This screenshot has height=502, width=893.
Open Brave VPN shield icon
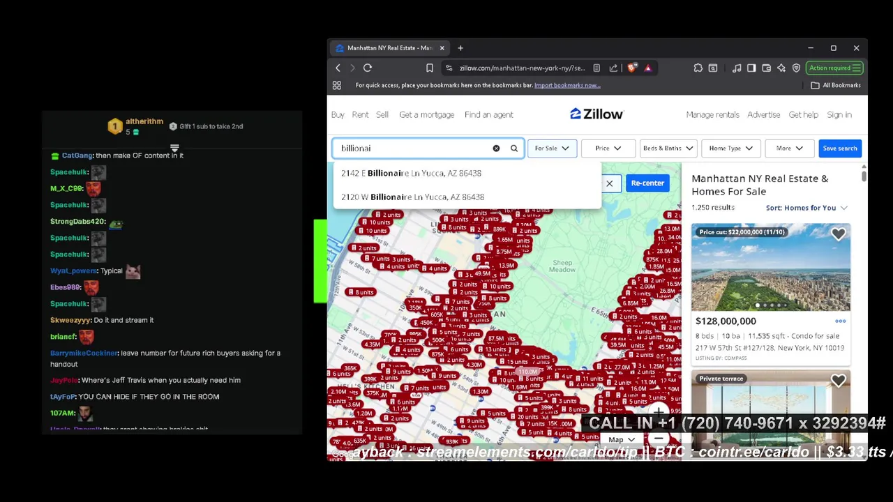pyautogui.click(x=796, y=68)
